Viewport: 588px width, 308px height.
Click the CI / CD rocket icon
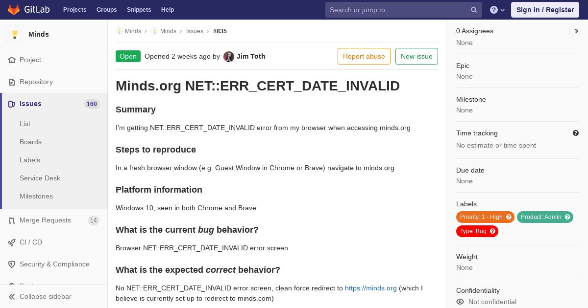click(12, 242)
